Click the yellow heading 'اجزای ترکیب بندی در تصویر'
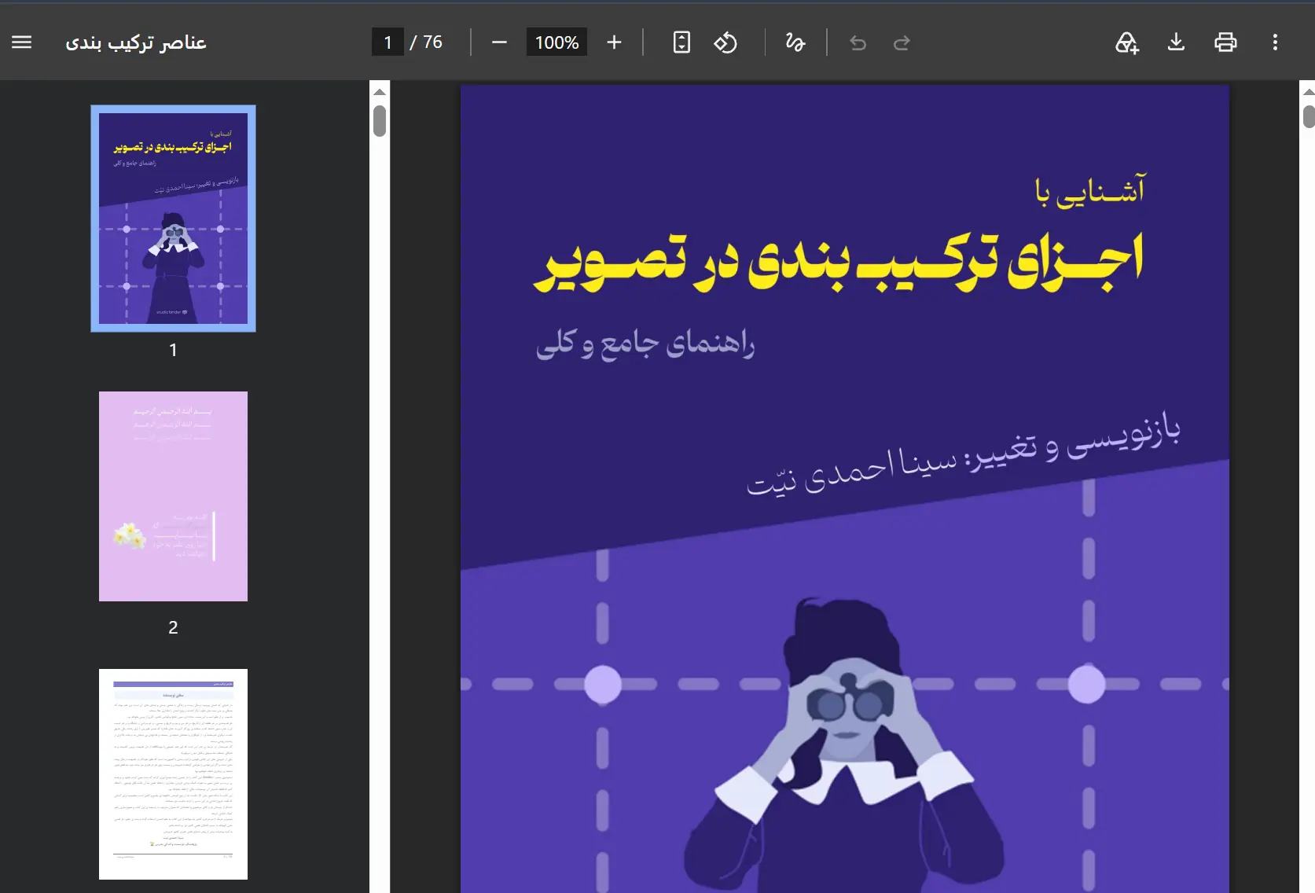Image resolution: width=1315 pixels, height=893 pixels. click(x=838, y=263)
